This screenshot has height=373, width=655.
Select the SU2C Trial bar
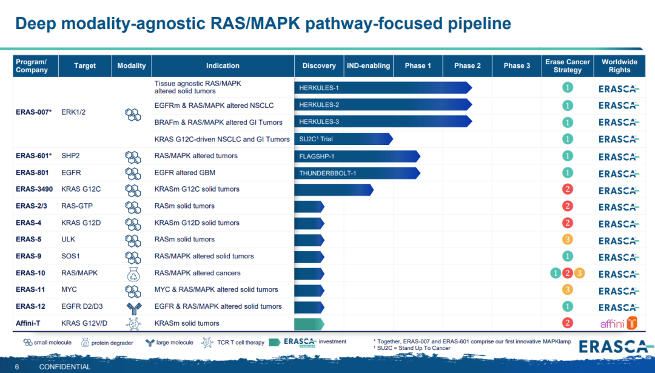[343, 139]
